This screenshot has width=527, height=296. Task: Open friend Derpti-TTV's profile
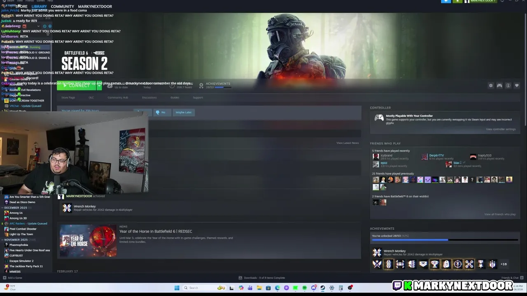[436, 155]
